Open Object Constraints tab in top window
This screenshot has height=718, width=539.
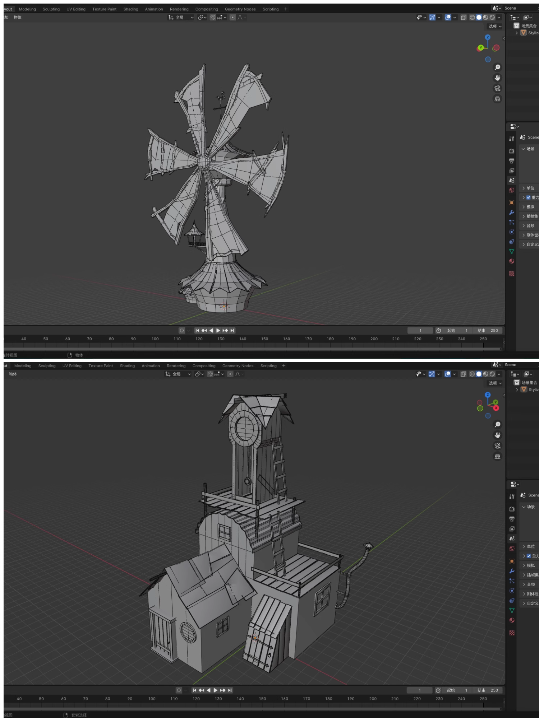(x=512, y=242)
